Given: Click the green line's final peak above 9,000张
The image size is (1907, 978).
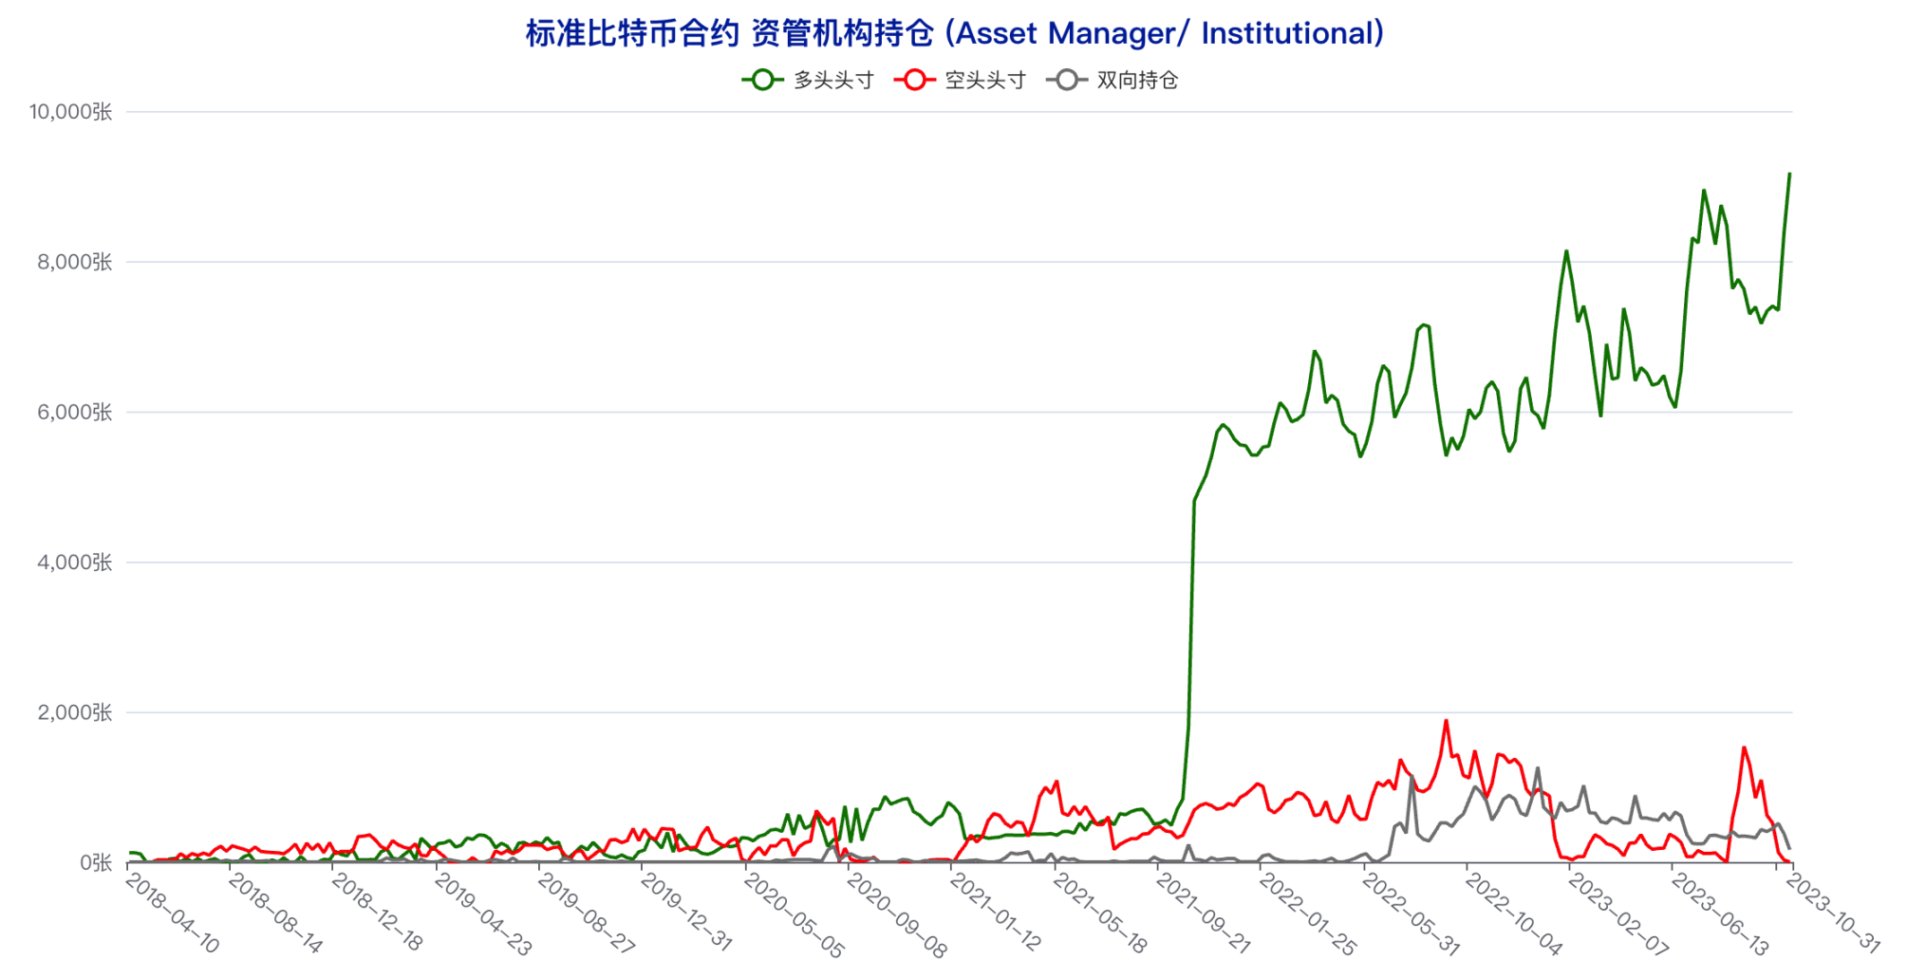Looking at the screenshot, I should click(1789, 174).
